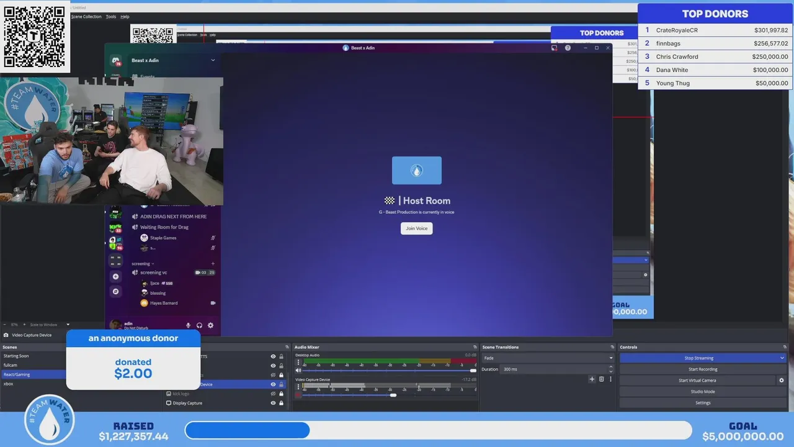The image size is (794, 447).
Task: Click user blessing in screening vc
Action: tap(158, 293)
